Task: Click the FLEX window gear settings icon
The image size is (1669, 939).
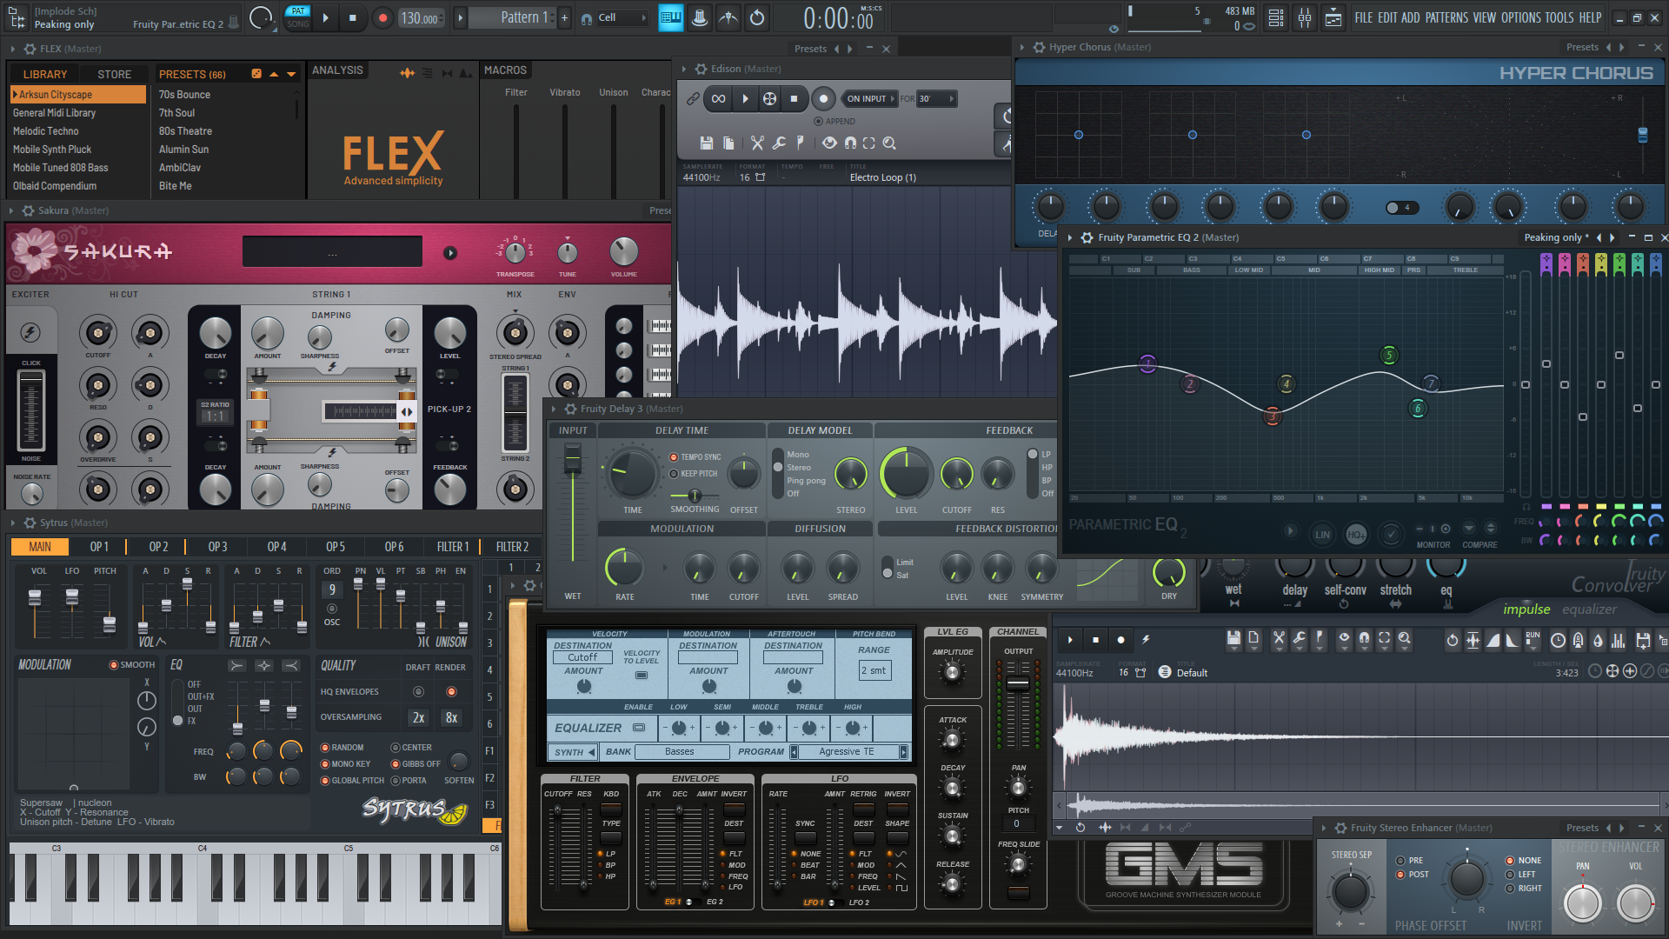Action: pos(30,49)
